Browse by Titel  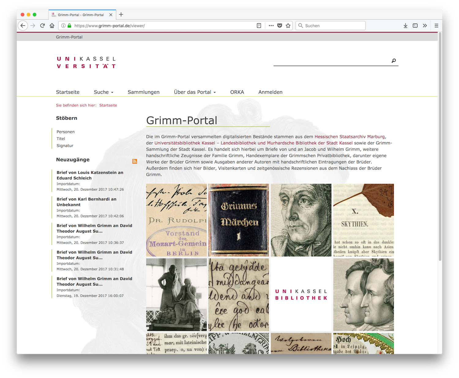pyautogui.click(x=61, y=139)
